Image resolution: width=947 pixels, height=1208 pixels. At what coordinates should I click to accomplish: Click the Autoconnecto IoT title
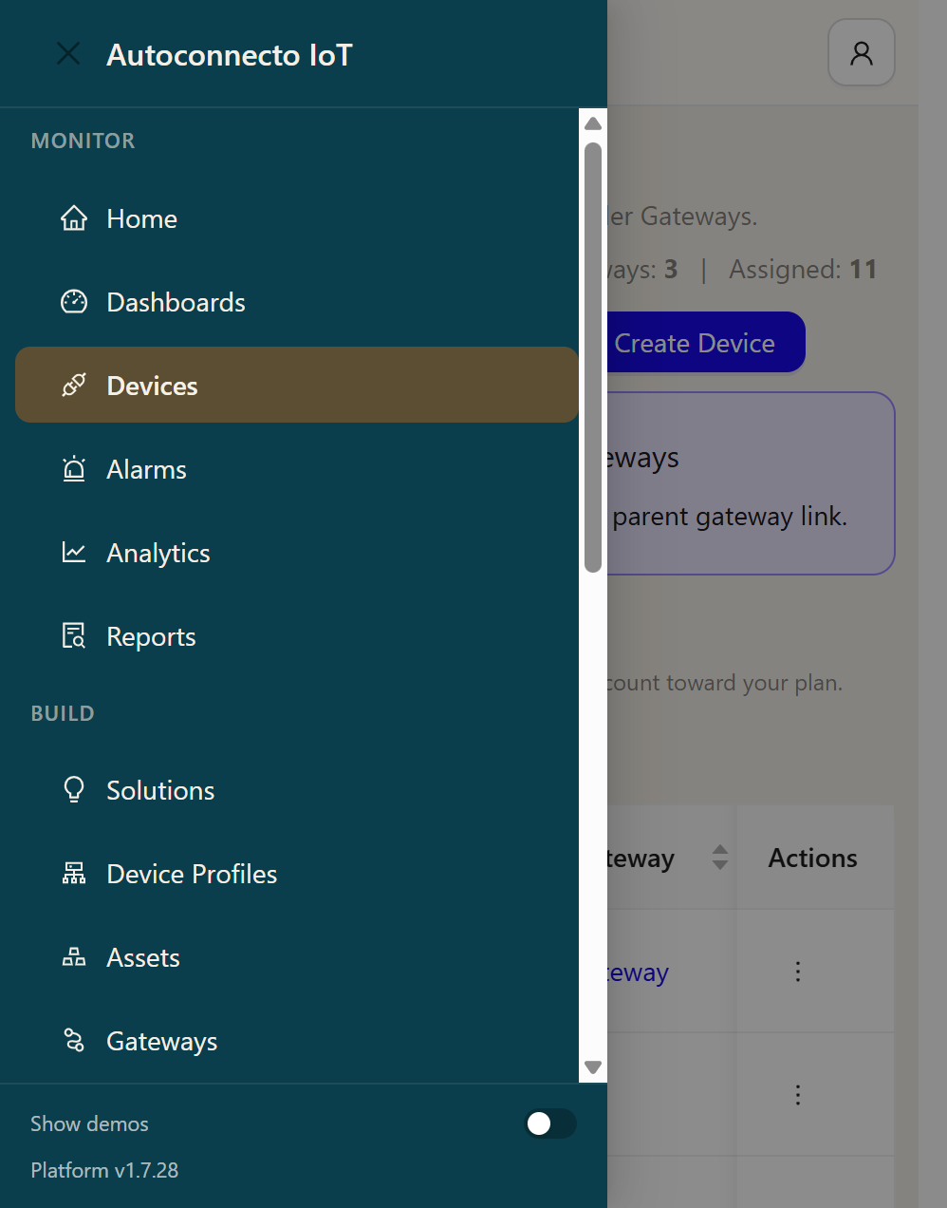pyautogui.click(x=230, y=55)
